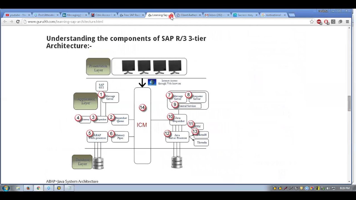Switch to the Gmail Inbox (282) tab
The height and width of the screenshot is (200, 356).
(x=217, y=15)
